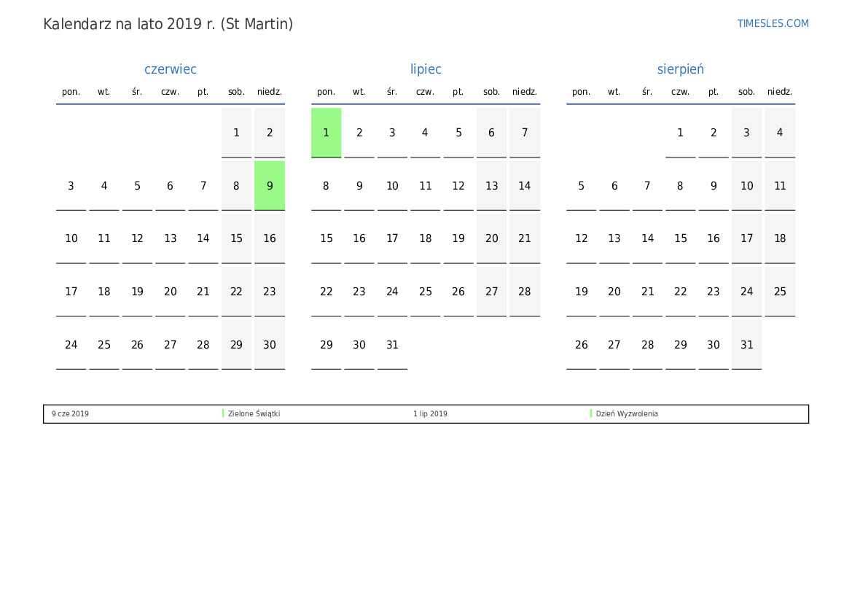The image size is (852, 603).
Task: Select June 30 in czerwiec
Action: 270,344
